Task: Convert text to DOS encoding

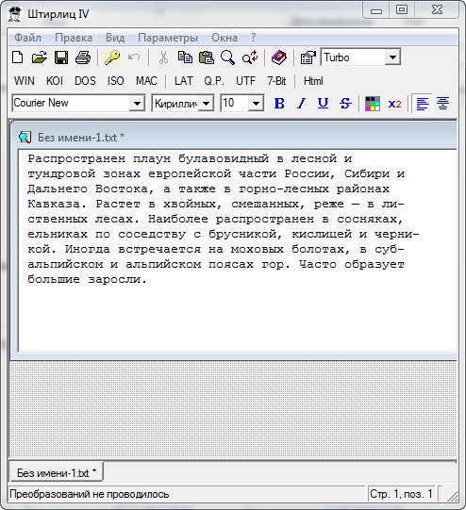Action: click(x=85, y=81)
